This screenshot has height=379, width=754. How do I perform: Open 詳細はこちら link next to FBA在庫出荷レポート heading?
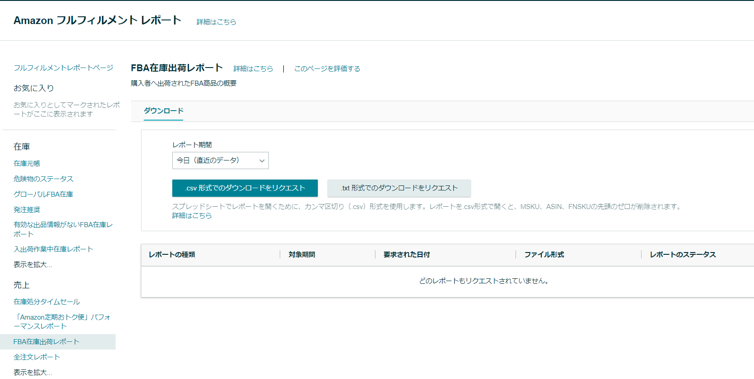coord(253,68)
